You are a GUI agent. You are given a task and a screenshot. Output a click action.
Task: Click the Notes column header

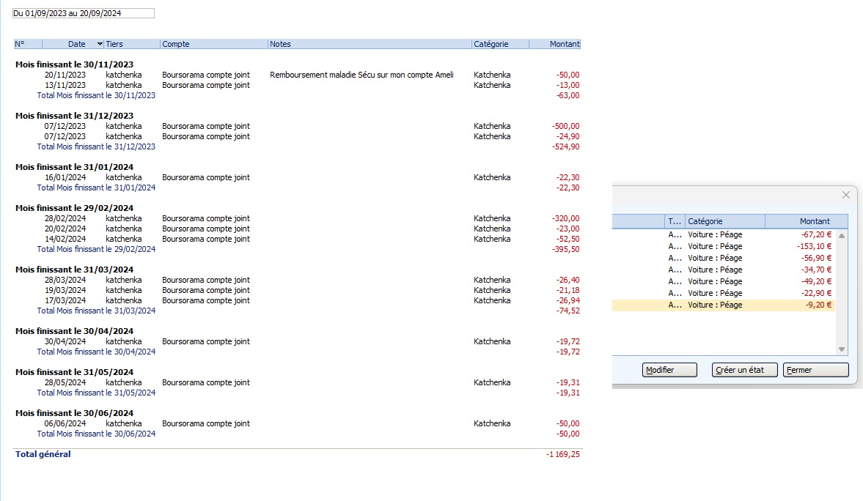click(369, 44)
